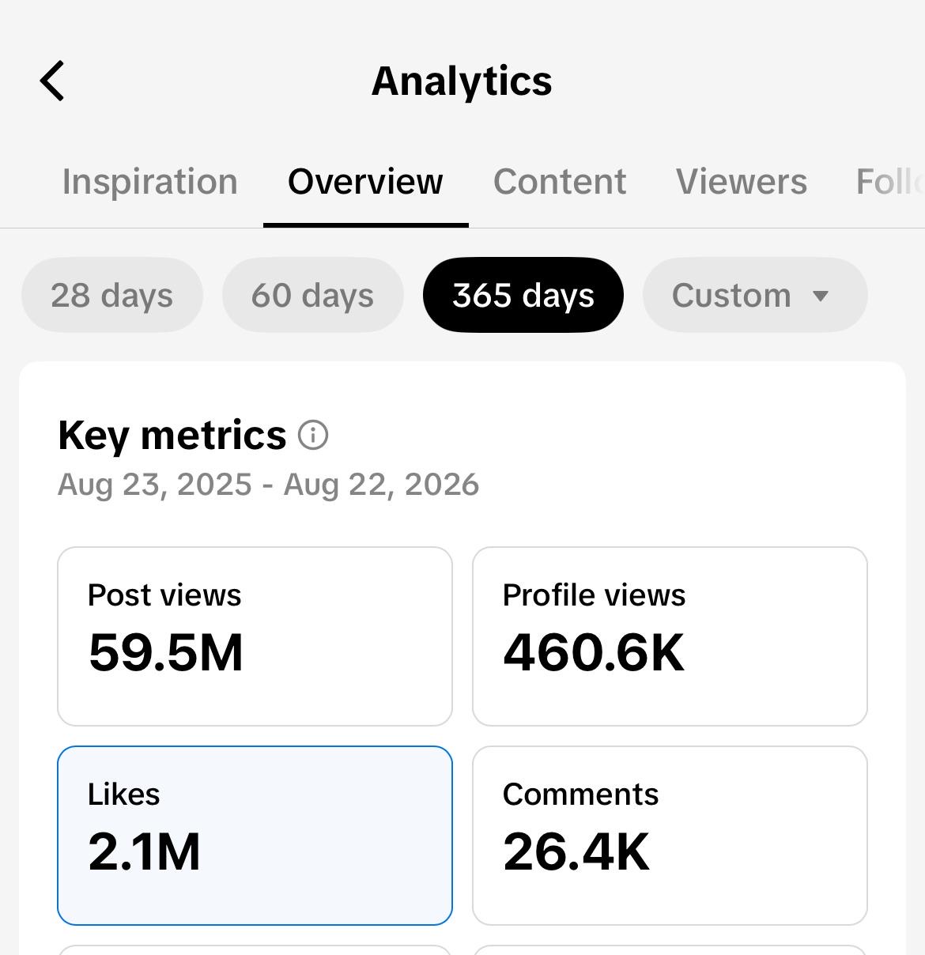Switch to the Viewers tab

[x=742, y=182]
